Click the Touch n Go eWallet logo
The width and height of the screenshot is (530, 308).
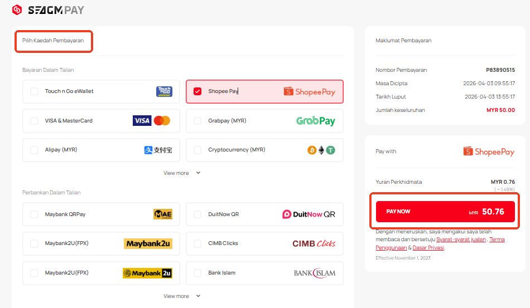coord(164,91)
